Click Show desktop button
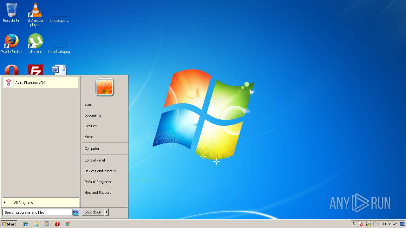Image resolution: width=406 pixels, height=228 pixels. pyautogui.click(x=402, y=224)
